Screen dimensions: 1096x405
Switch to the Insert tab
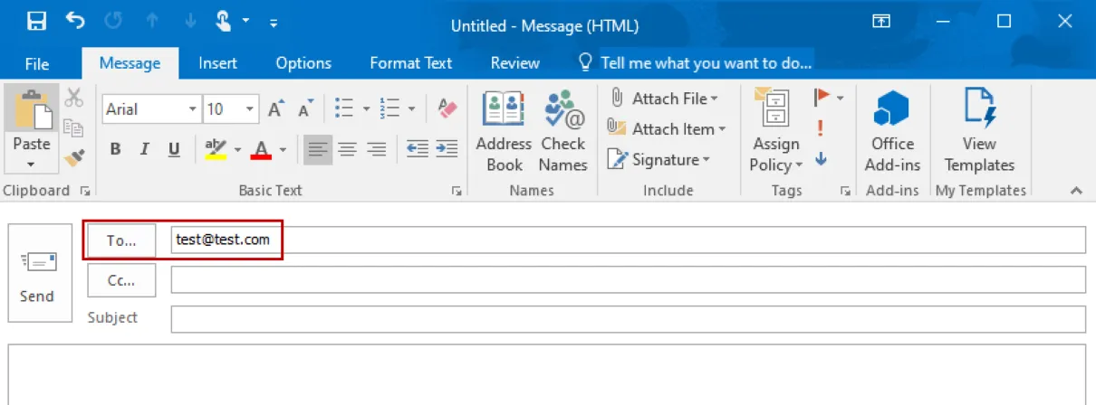tap(217, 63)
